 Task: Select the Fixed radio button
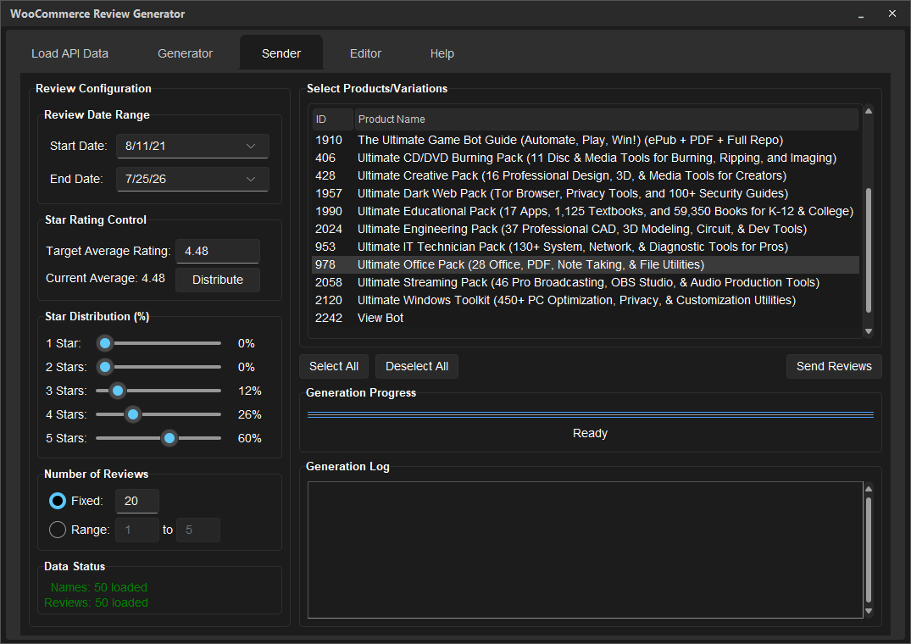tap(58, 501)
